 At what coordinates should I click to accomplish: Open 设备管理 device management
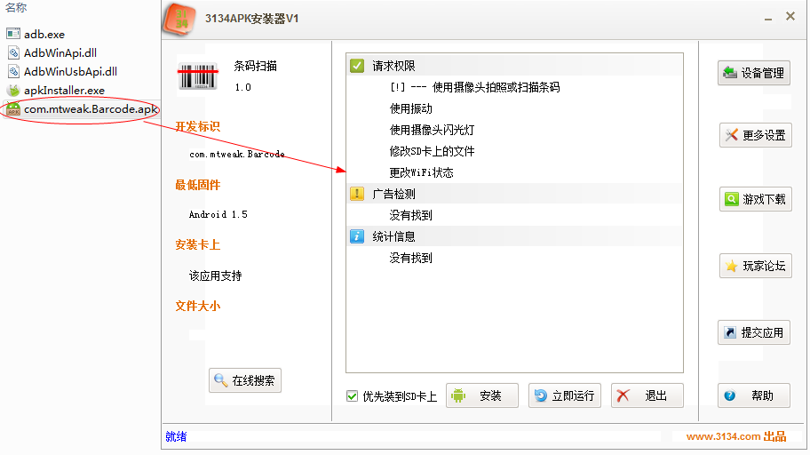754,73
